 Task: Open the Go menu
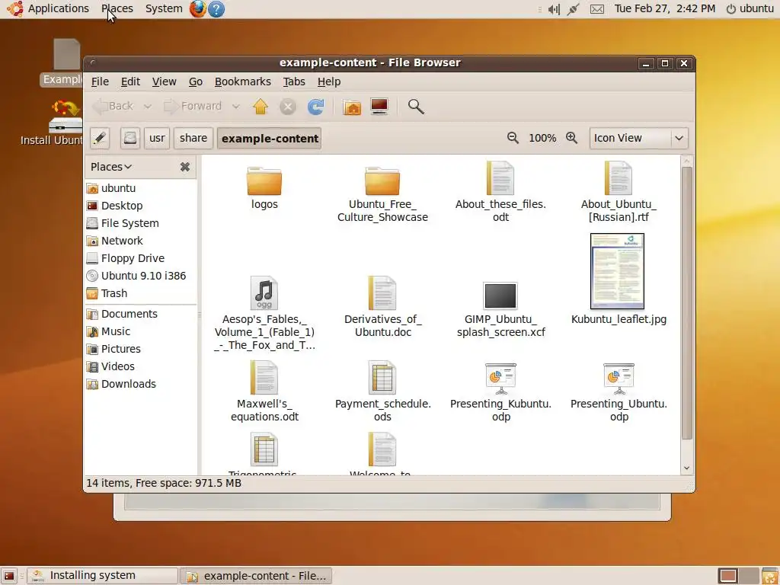click(196, 82)
